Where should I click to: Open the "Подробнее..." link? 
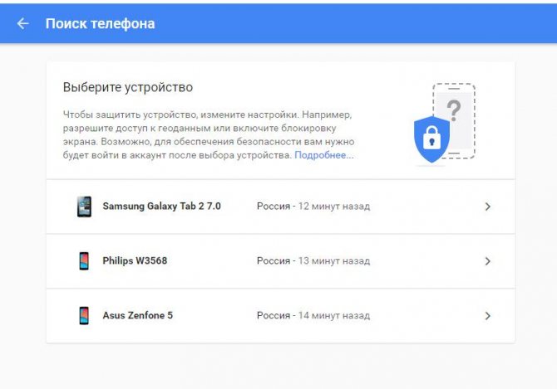[323, 155]
